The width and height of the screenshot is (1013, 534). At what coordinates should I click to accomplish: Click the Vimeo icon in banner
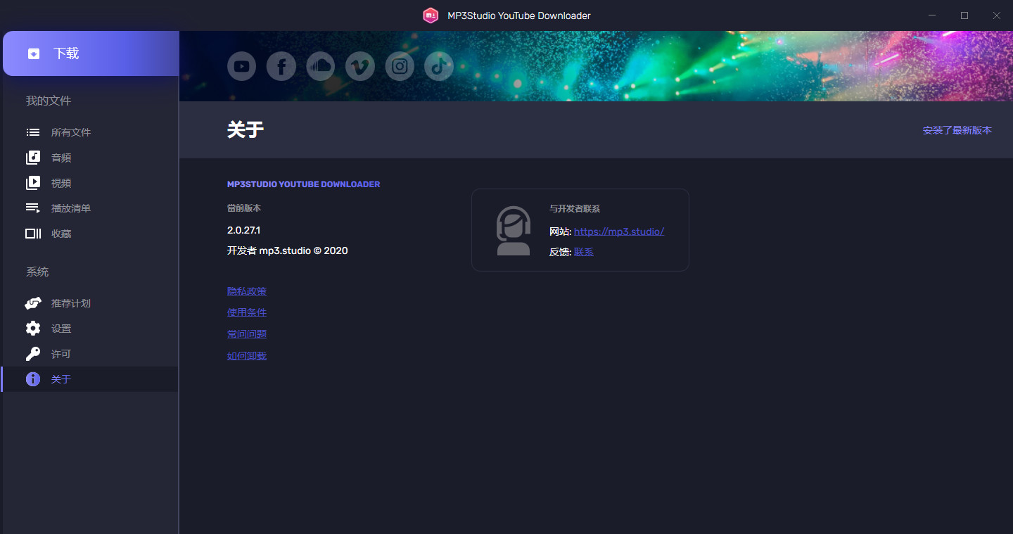tap(360, 66)
